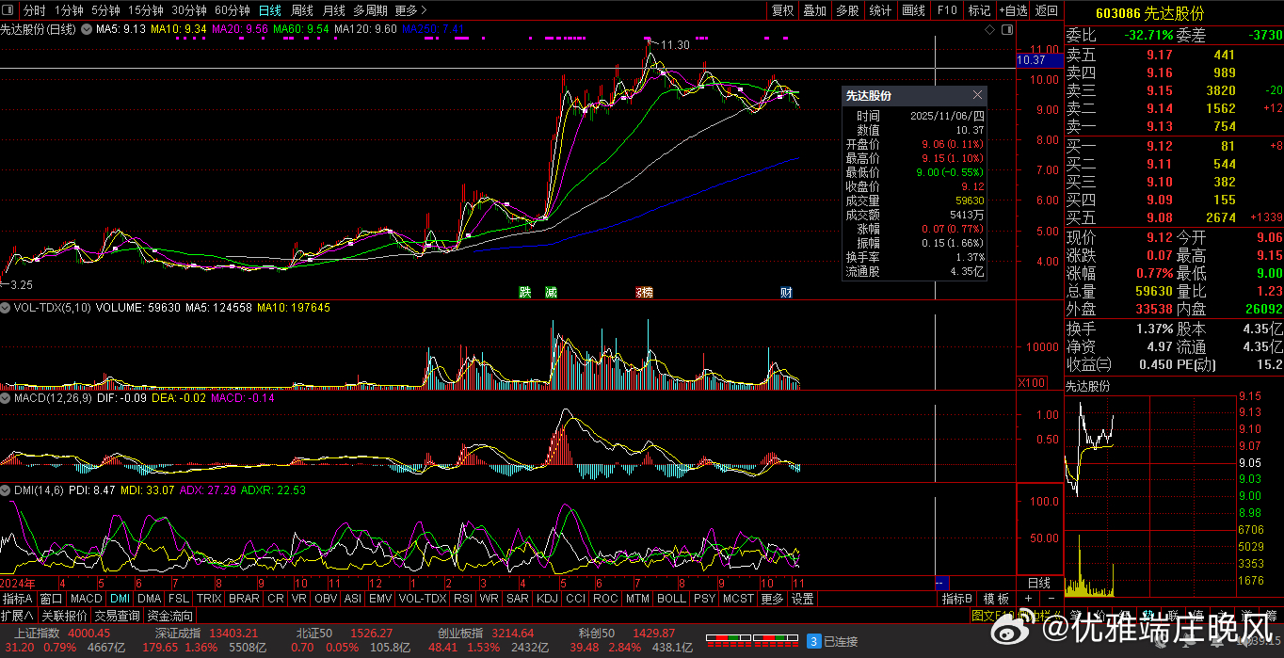
Task: Open the 更多 periods menu
Action: tap(409, 10)
